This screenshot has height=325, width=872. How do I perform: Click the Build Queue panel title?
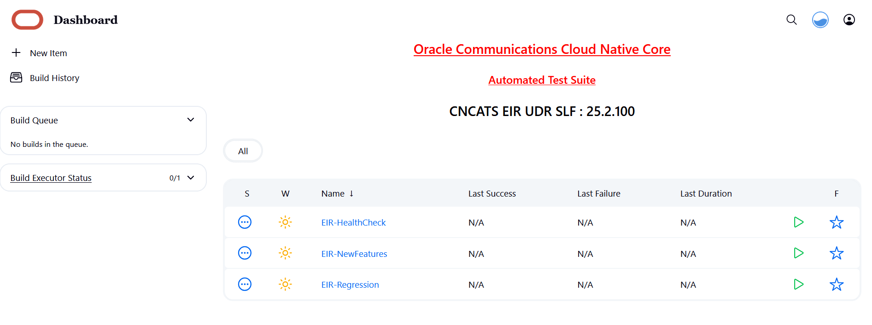tap(34, 120)
